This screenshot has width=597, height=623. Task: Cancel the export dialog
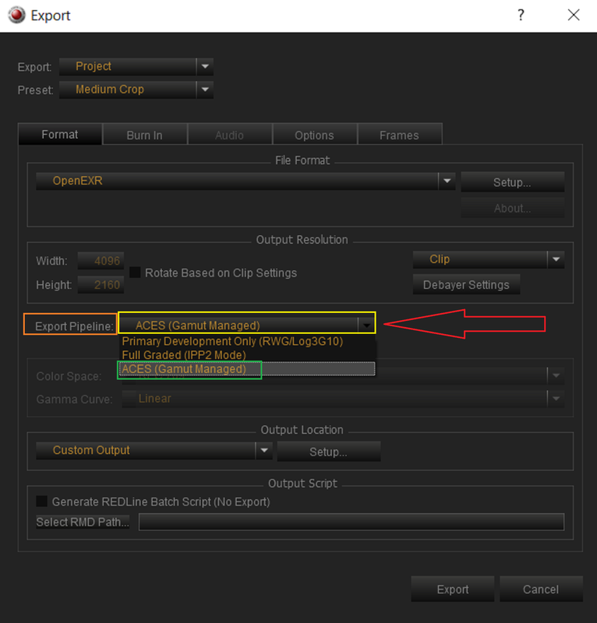(x=541, y=589)
